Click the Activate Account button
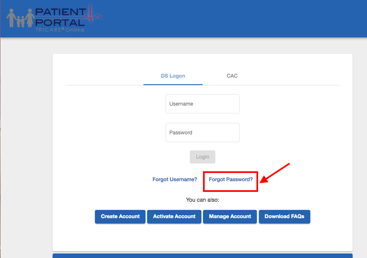The height and width of the screenshot is (258, 367). (x=174, y=217)
